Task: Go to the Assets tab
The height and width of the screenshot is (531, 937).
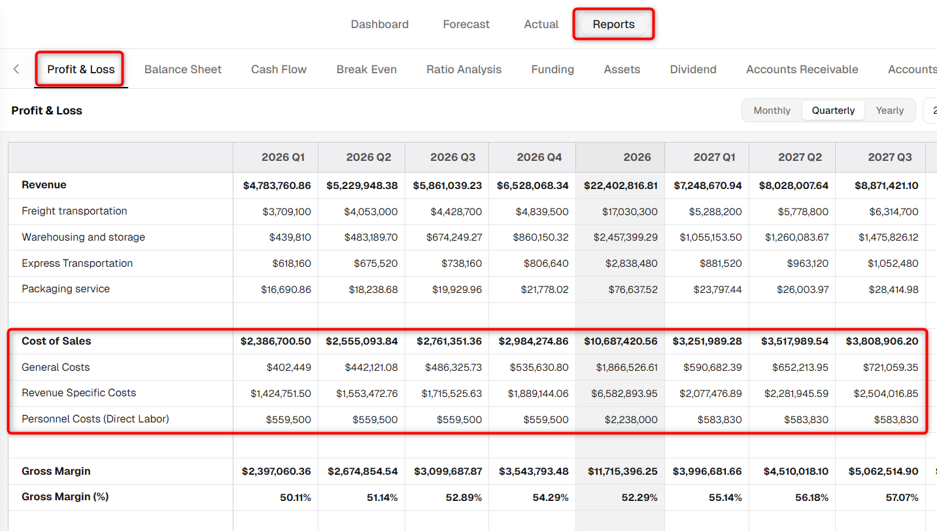Action: [x=622, y=69]
